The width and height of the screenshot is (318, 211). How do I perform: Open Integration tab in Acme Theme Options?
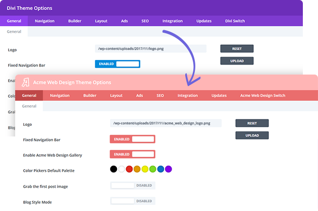(x=188, y=96)
